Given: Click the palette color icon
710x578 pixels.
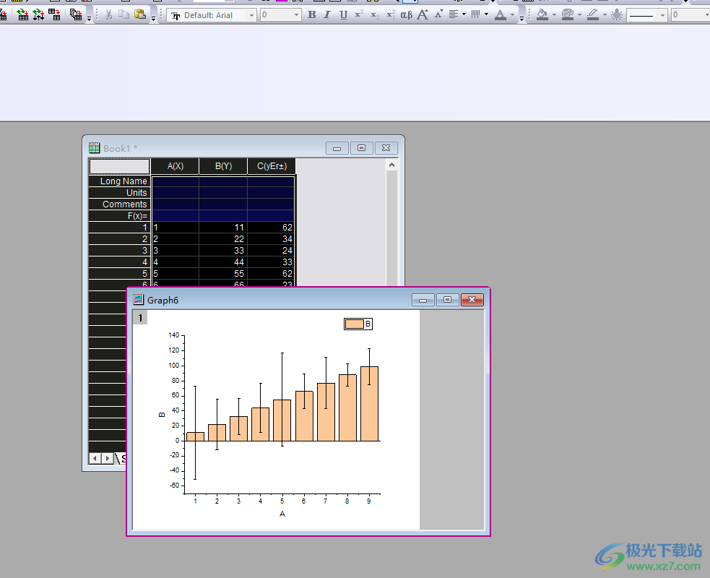Looking at the screenshot, I should click(568, 15).
